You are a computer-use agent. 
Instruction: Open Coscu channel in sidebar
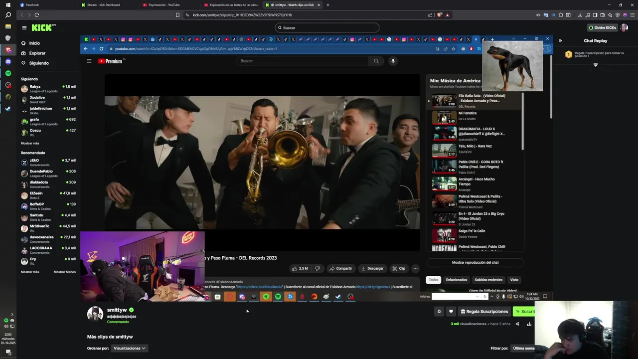tap(48, 133)
